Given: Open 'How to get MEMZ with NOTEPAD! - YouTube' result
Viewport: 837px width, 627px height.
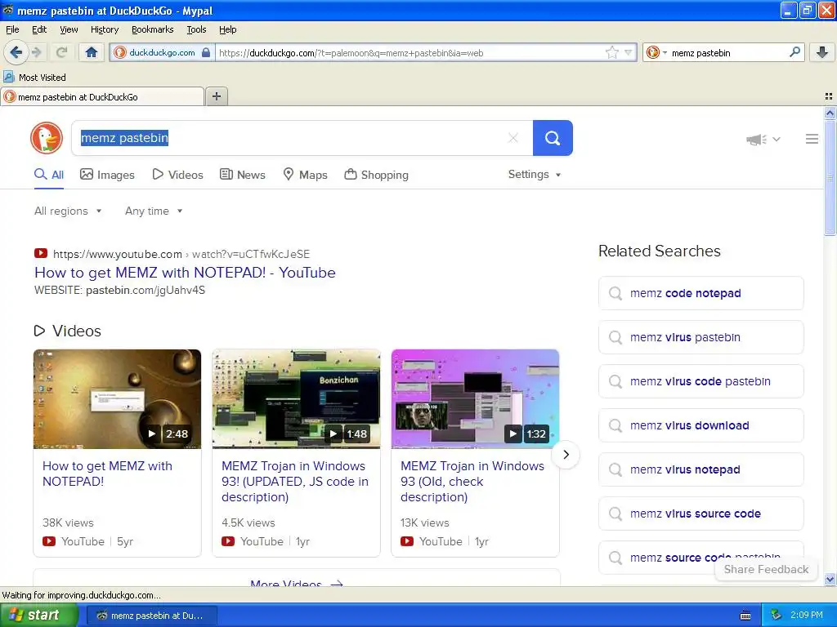Looking at the screenshot, I should click(x=185, y=273).
